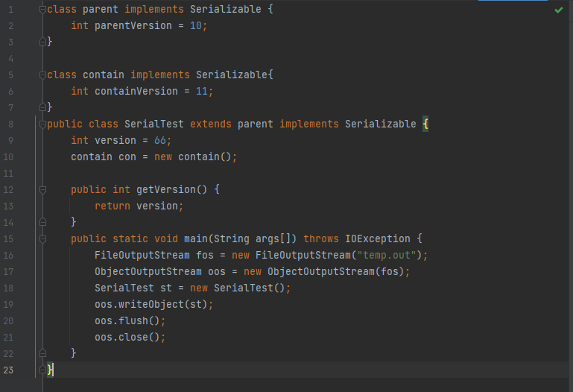This screenshot has height=392, width=573.
Task: Click line number 19 in the gutter
Action: click(x=8, y=305)
